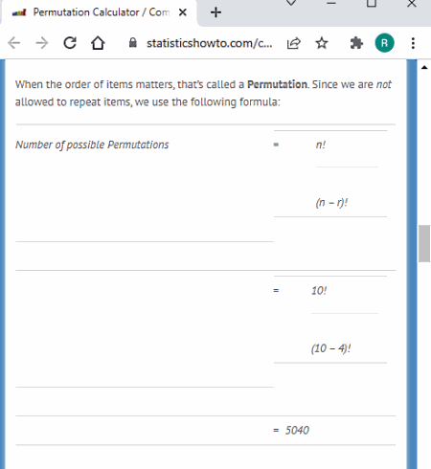Reload the current page
Screen dimensions: 431x469
tap(70, 43)
